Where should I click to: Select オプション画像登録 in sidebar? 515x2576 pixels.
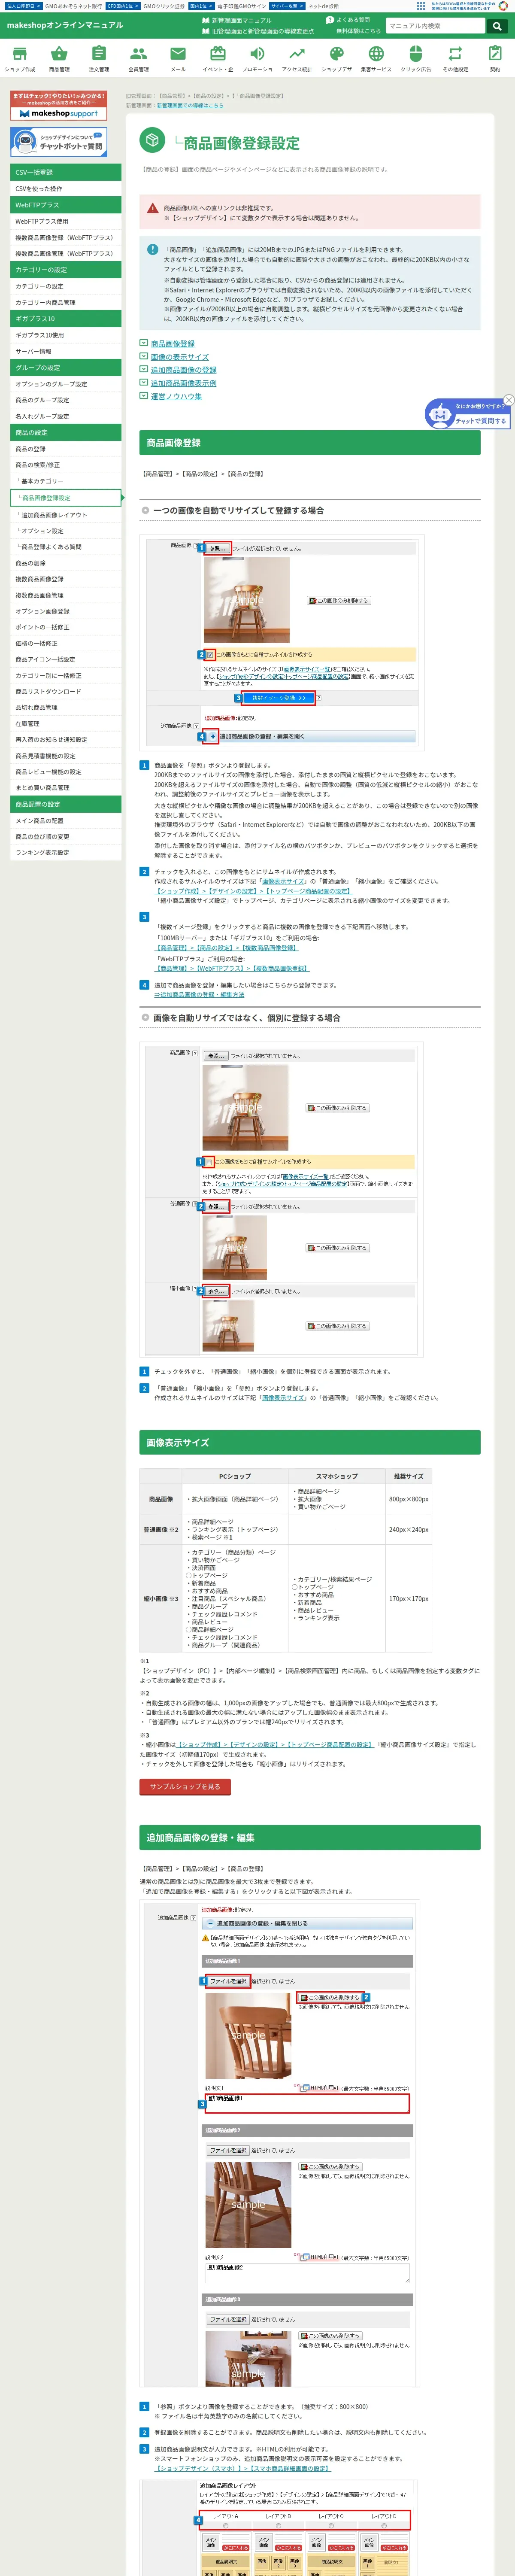(66, 611)
